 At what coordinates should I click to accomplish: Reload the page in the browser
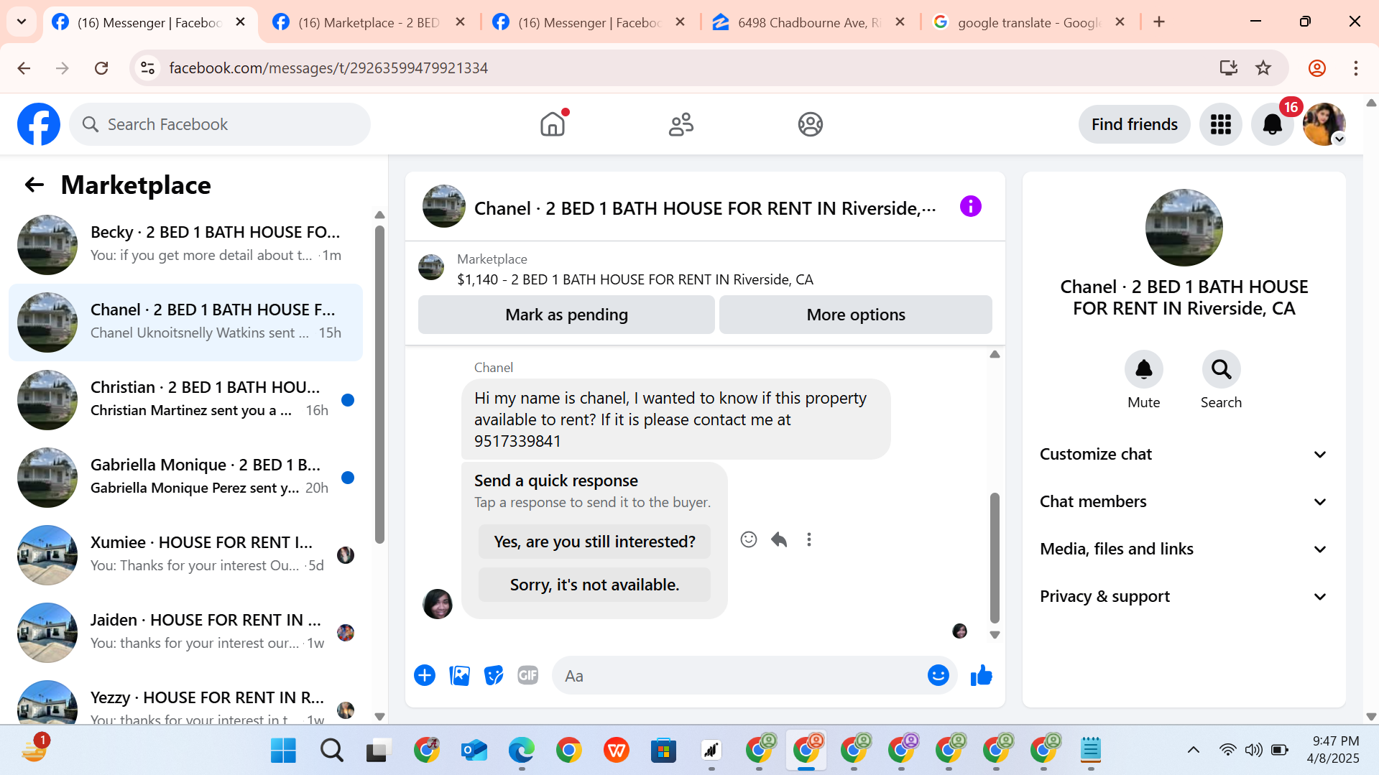pyautogui.click(x=101, y=68)
